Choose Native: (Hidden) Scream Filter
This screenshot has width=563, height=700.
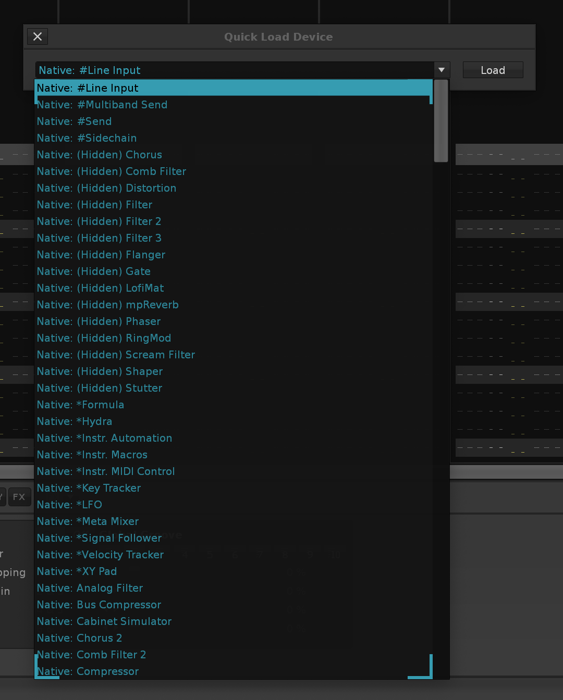(x=116, y=355)
